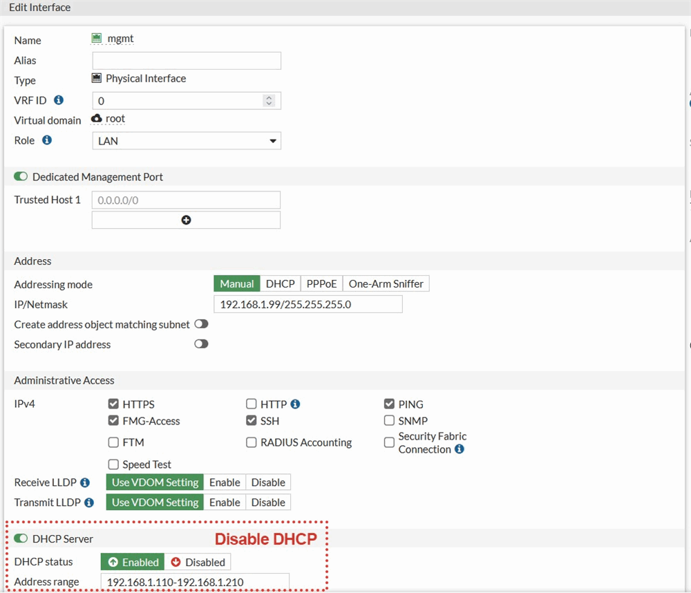
Task: Click the Role info icon
Action: pos(47,140)
